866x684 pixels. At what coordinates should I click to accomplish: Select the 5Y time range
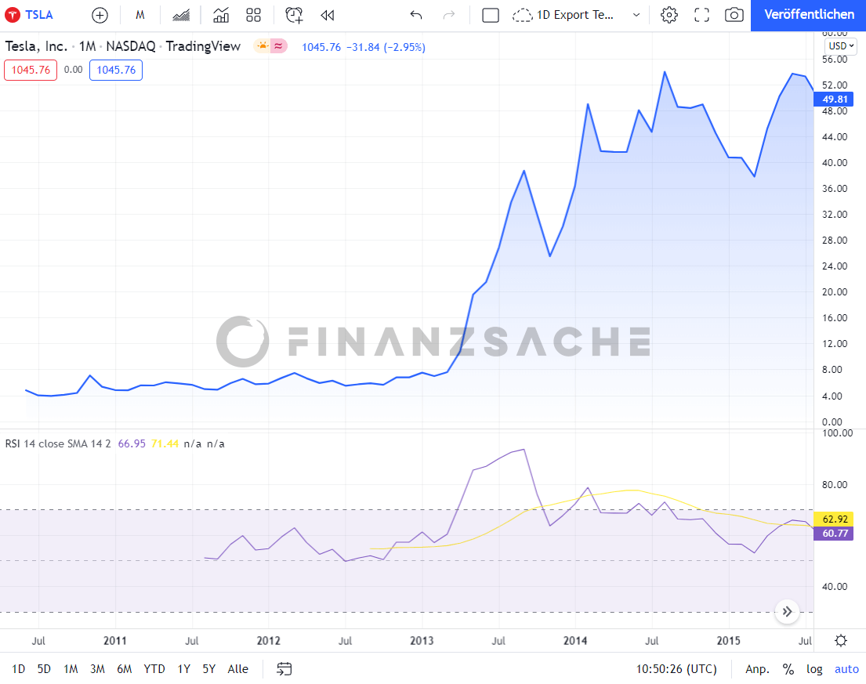click(208, 669)
